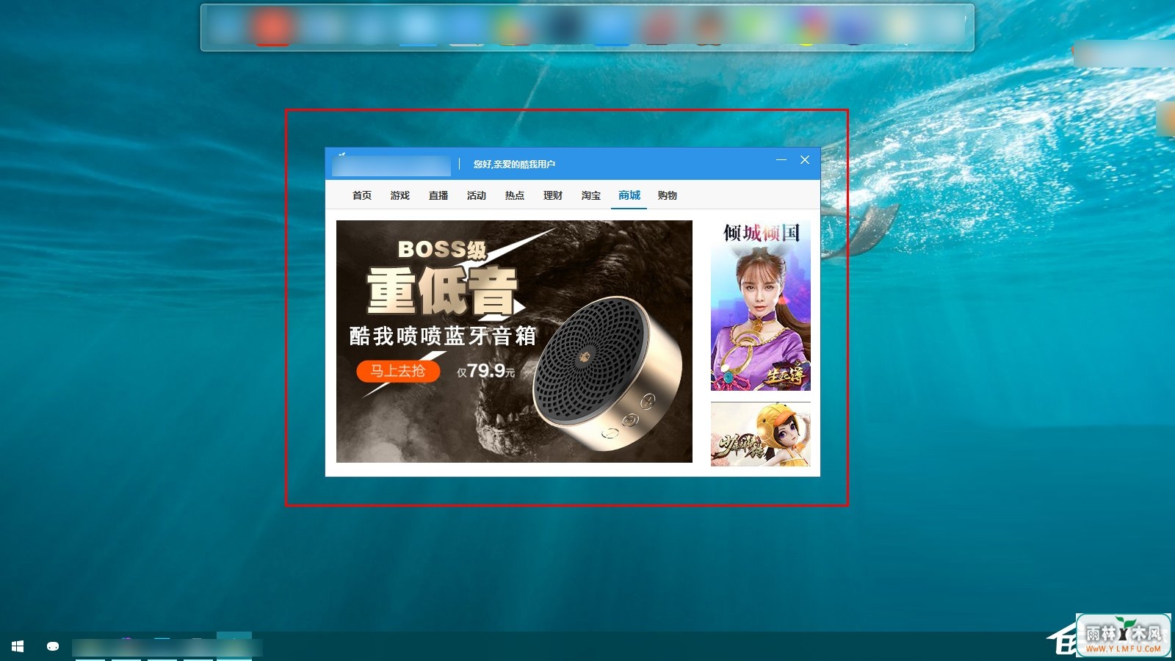Screen dimensions: 1175x661
Task: Click the 马上去抢 orange button
Action: (x=398, y=371)
